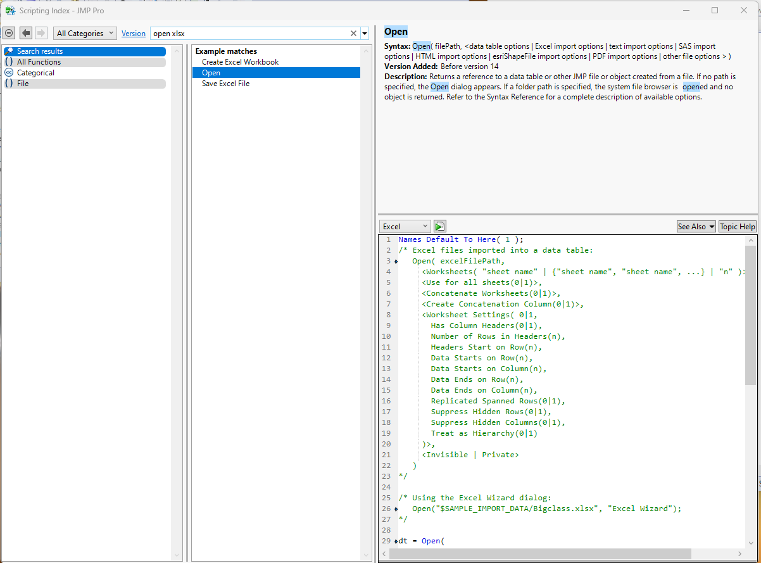The width and height of the screenshot is (761, 563).
Task: Select File in category list
Action: [x=23, y=84]
